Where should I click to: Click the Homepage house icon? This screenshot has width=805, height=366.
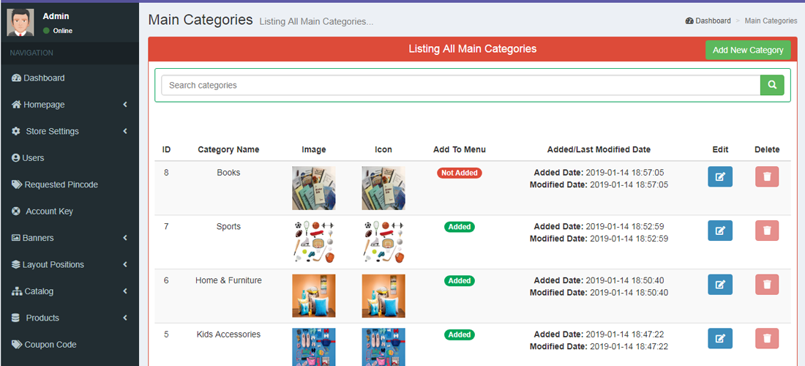click(x=16, y=105)
